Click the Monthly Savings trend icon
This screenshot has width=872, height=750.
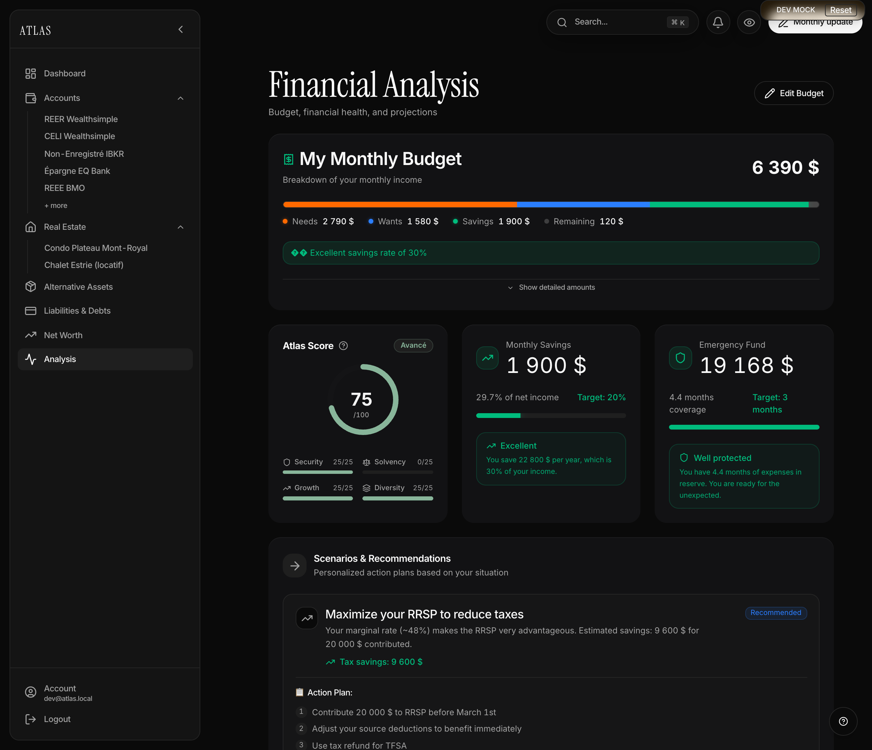(x=487, y=358)
